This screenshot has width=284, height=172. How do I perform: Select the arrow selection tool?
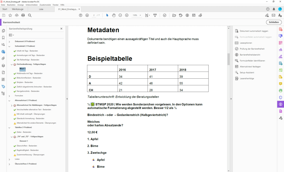(107, 16)
